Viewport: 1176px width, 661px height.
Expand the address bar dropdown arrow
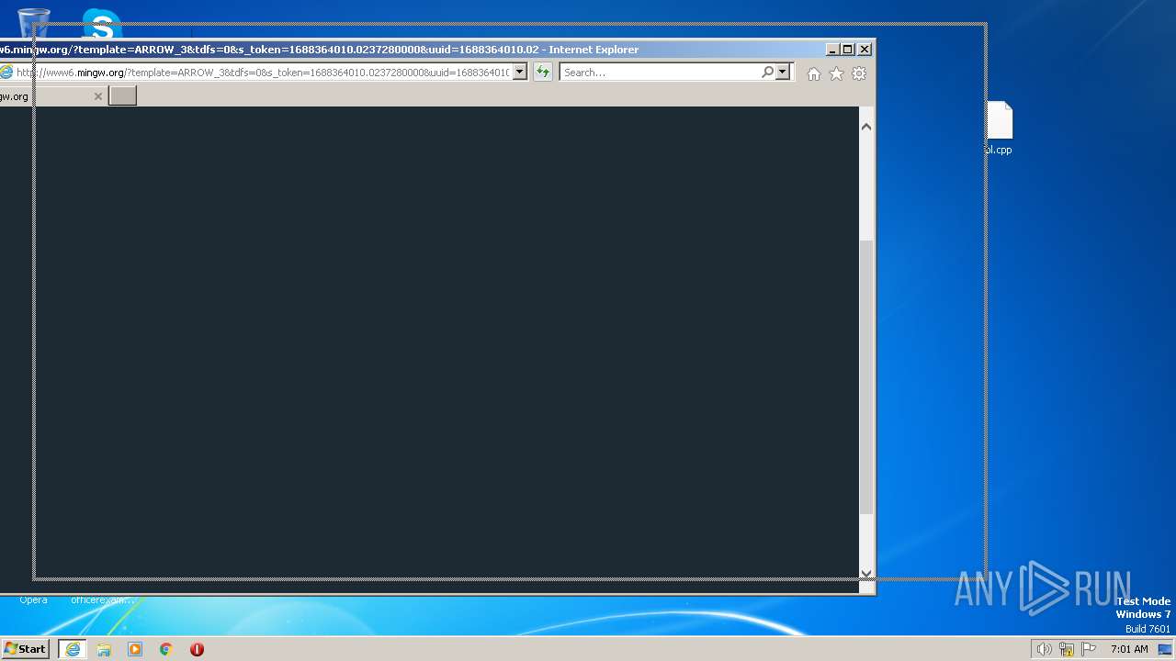[519, 72]
